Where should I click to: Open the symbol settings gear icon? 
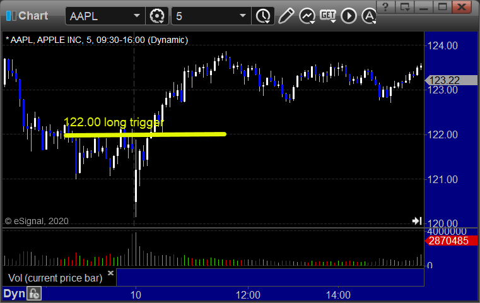156,16
